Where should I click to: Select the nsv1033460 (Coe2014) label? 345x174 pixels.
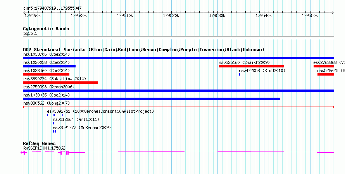click(47, 71)
